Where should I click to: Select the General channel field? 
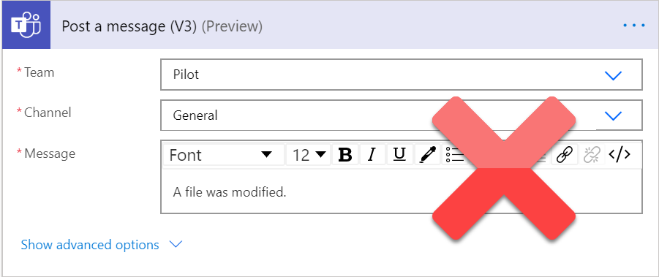point(402,115)
